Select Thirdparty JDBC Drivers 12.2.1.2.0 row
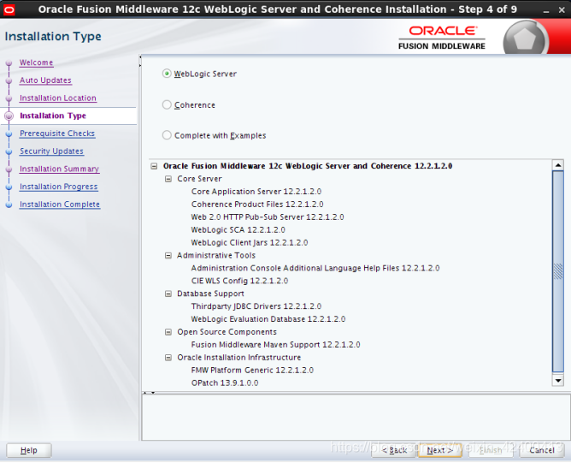571x463 pixels. click(x=256, y=306)
